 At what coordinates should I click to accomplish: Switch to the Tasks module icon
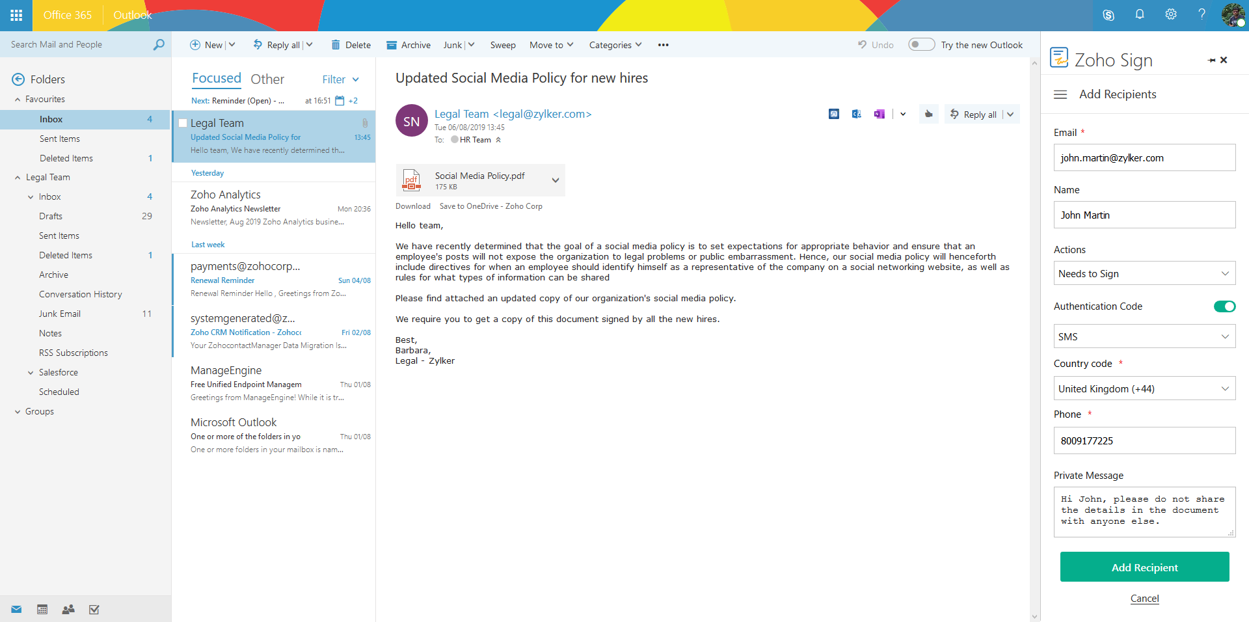(94, 610)
